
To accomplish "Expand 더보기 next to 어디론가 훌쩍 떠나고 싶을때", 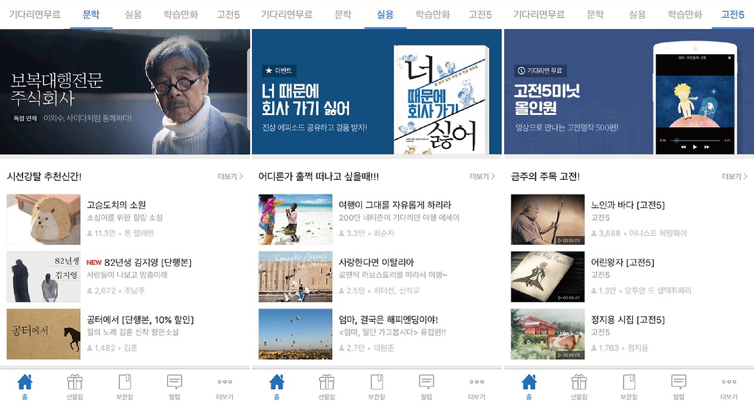I will click(x=482, y=176).
